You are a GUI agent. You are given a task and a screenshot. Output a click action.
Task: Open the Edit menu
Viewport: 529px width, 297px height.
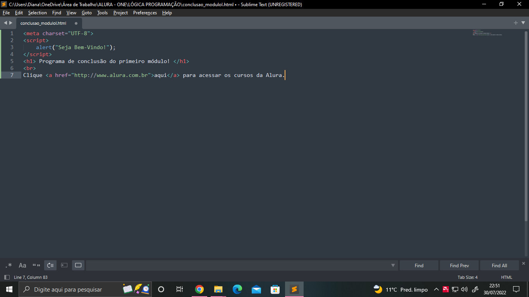tap(19, 13)
